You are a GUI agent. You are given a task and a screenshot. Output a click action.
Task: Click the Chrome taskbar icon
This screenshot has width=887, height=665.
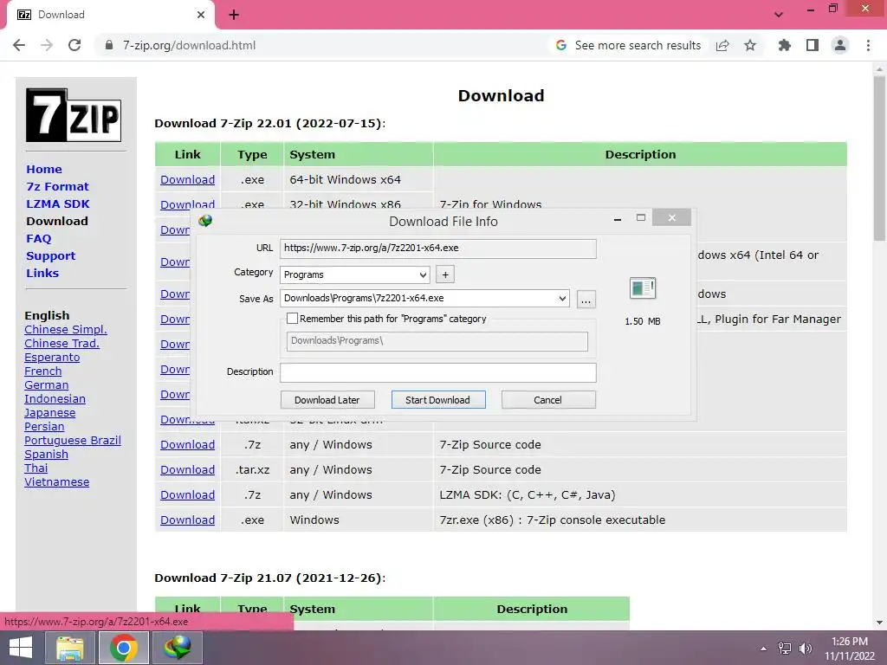(124, 648)
